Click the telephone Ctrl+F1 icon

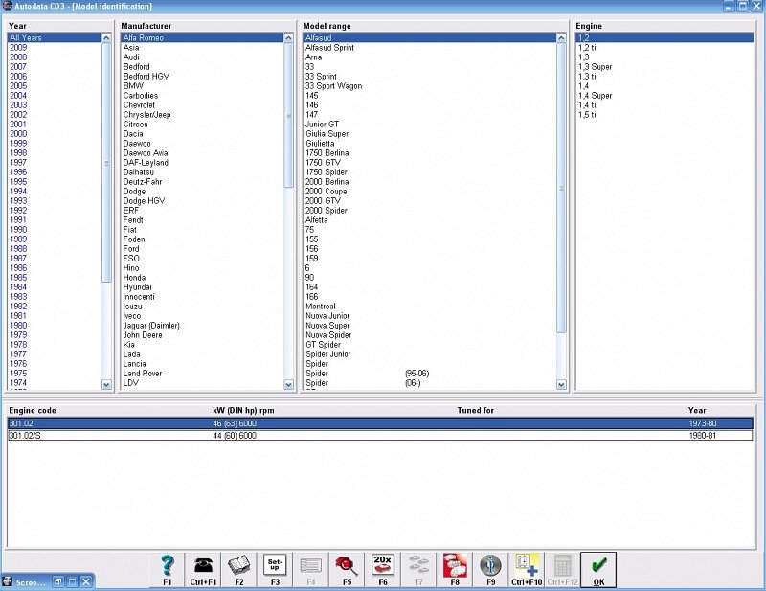pyautogui.click(x=203, y=570)
